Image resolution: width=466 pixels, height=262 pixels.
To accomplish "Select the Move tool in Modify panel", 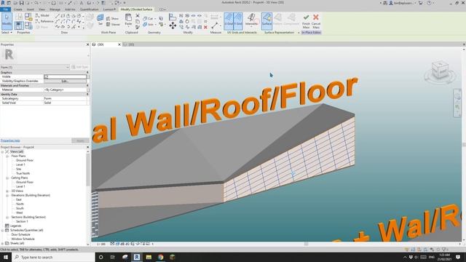I will pyautogui.click(x=173, y=26).
